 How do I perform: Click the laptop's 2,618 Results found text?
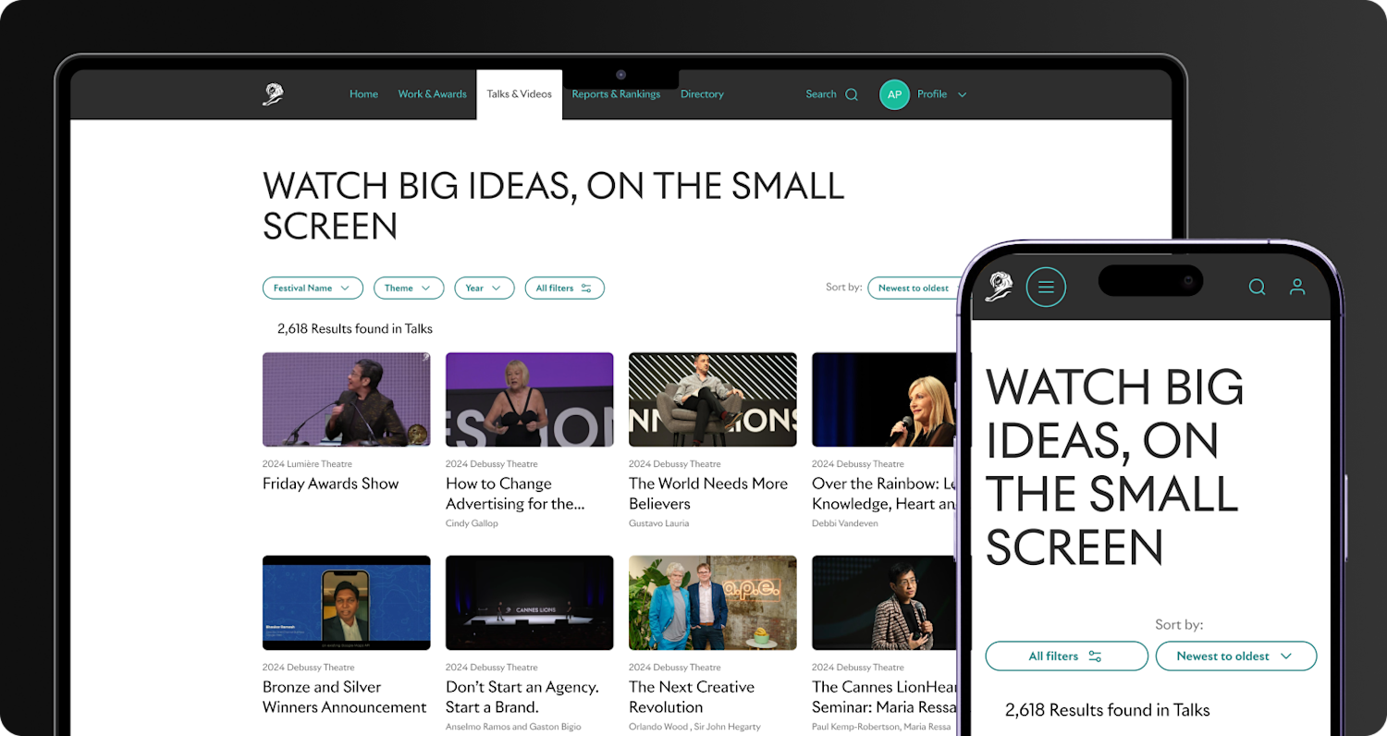[355, 328]
